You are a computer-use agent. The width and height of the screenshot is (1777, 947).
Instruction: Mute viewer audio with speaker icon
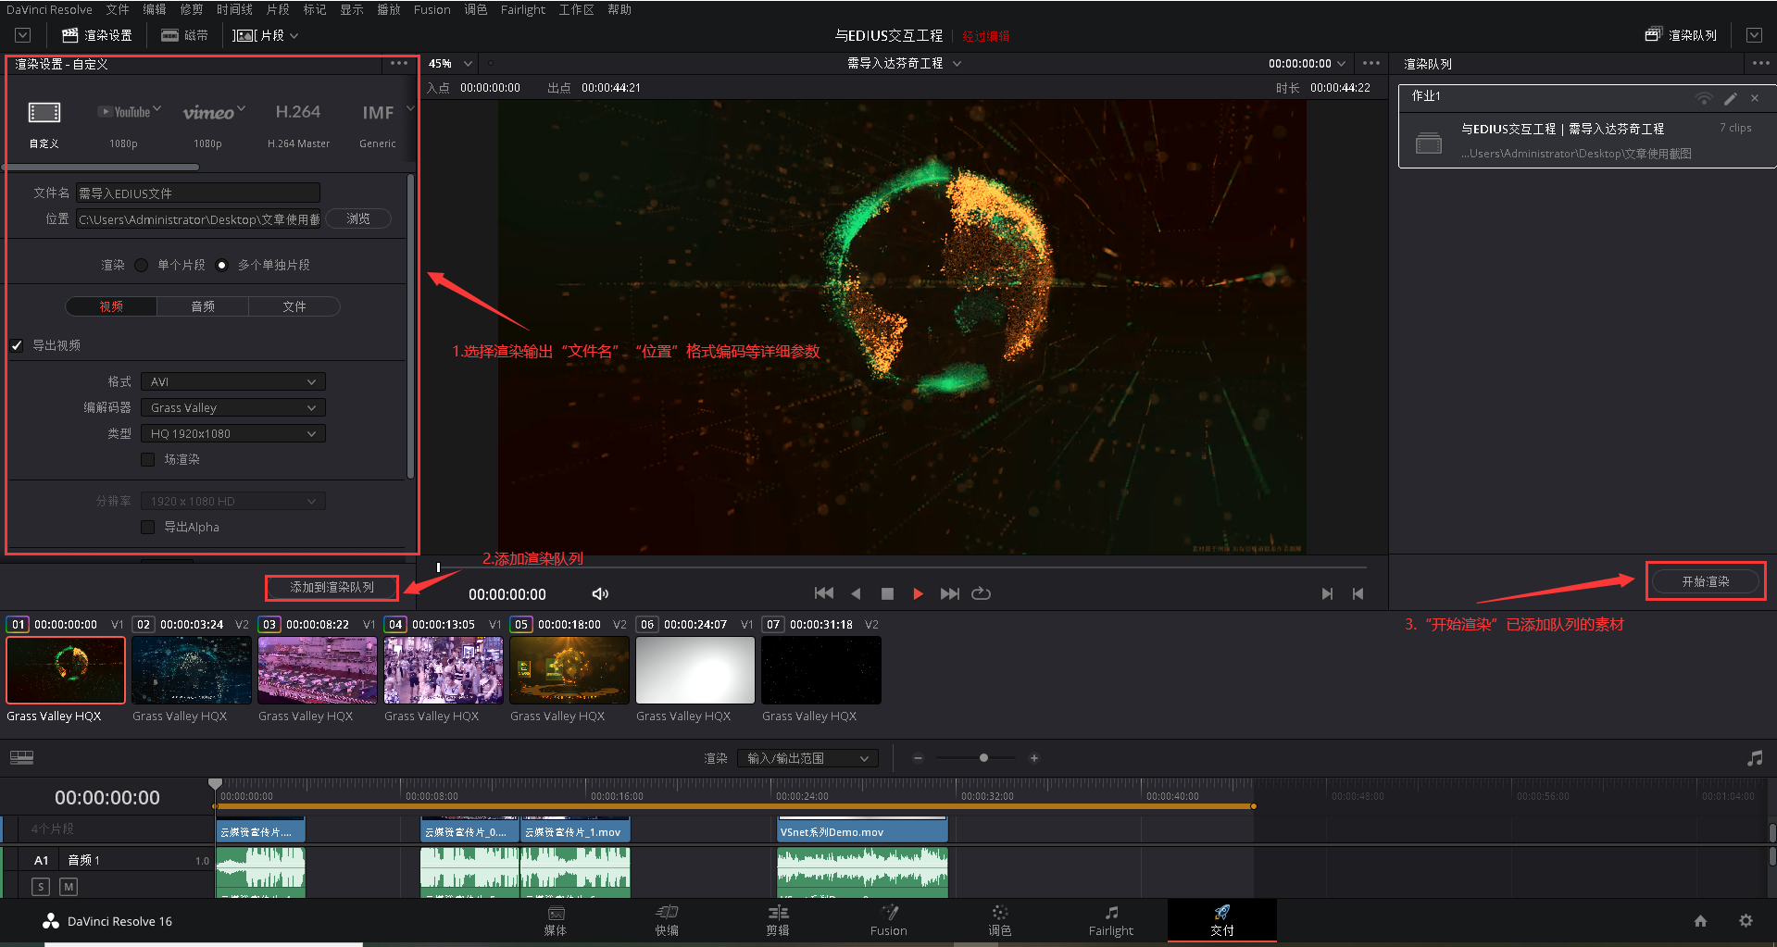pos(600,593)
